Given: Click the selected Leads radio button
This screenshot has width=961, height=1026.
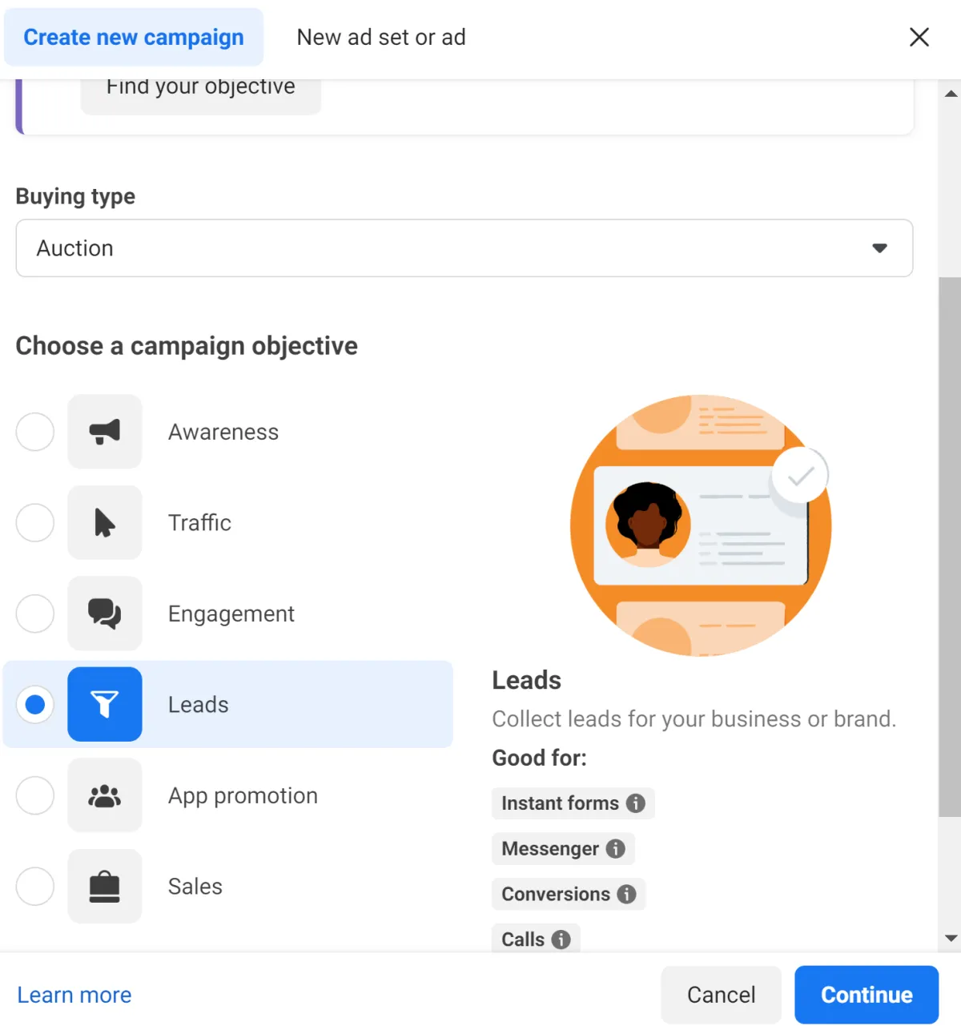Looking at the screenshot, I should [x=35, y=704].
